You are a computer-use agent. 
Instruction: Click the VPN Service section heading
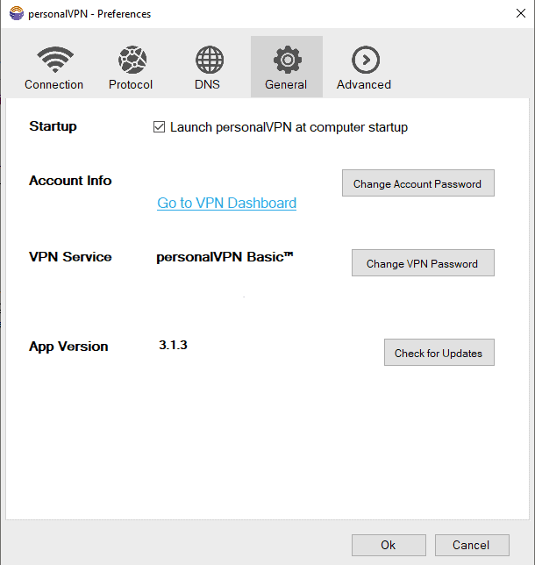[x=70, y=257]
